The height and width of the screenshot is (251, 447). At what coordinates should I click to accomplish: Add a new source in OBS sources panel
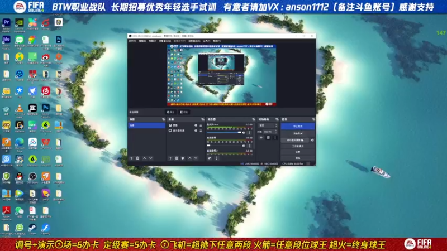[x=170, y=158]
